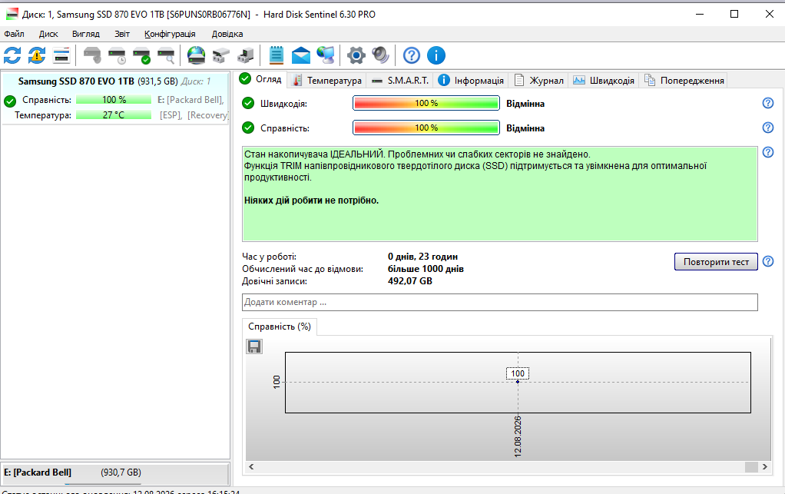Click the server tower with boxes icon
Screen dimensions: 785x494
point(245,55)
